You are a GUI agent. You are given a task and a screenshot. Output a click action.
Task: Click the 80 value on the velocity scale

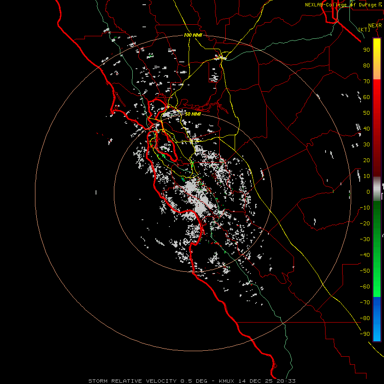pyautogui.click(x=367, y=65)
